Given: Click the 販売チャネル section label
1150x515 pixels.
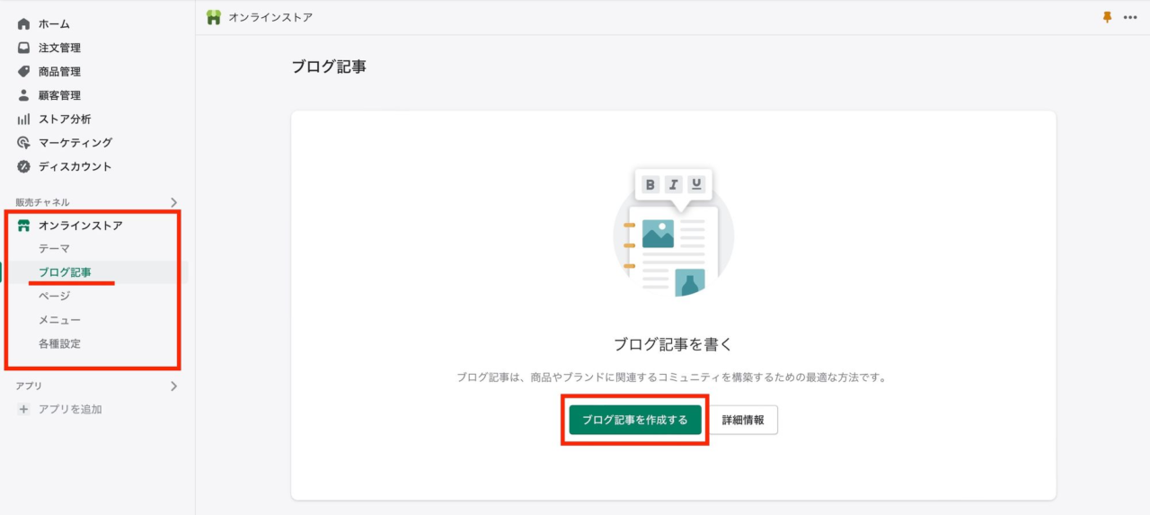Looking at the screenshot, I should point(42,203).
